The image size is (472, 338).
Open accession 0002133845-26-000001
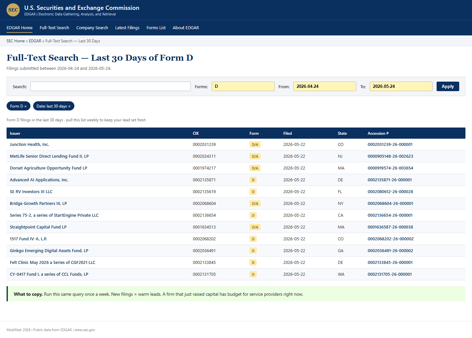(390, 263)
